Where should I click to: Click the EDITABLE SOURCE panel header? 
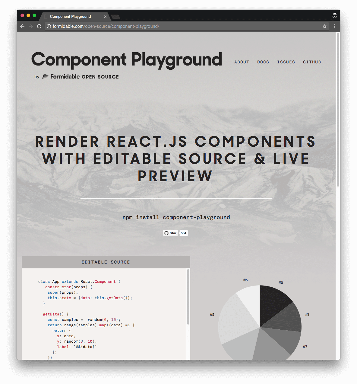[x=106, y=262]
